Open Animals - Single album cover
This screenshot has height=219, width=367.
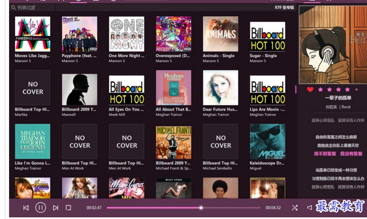click(221, 34)
